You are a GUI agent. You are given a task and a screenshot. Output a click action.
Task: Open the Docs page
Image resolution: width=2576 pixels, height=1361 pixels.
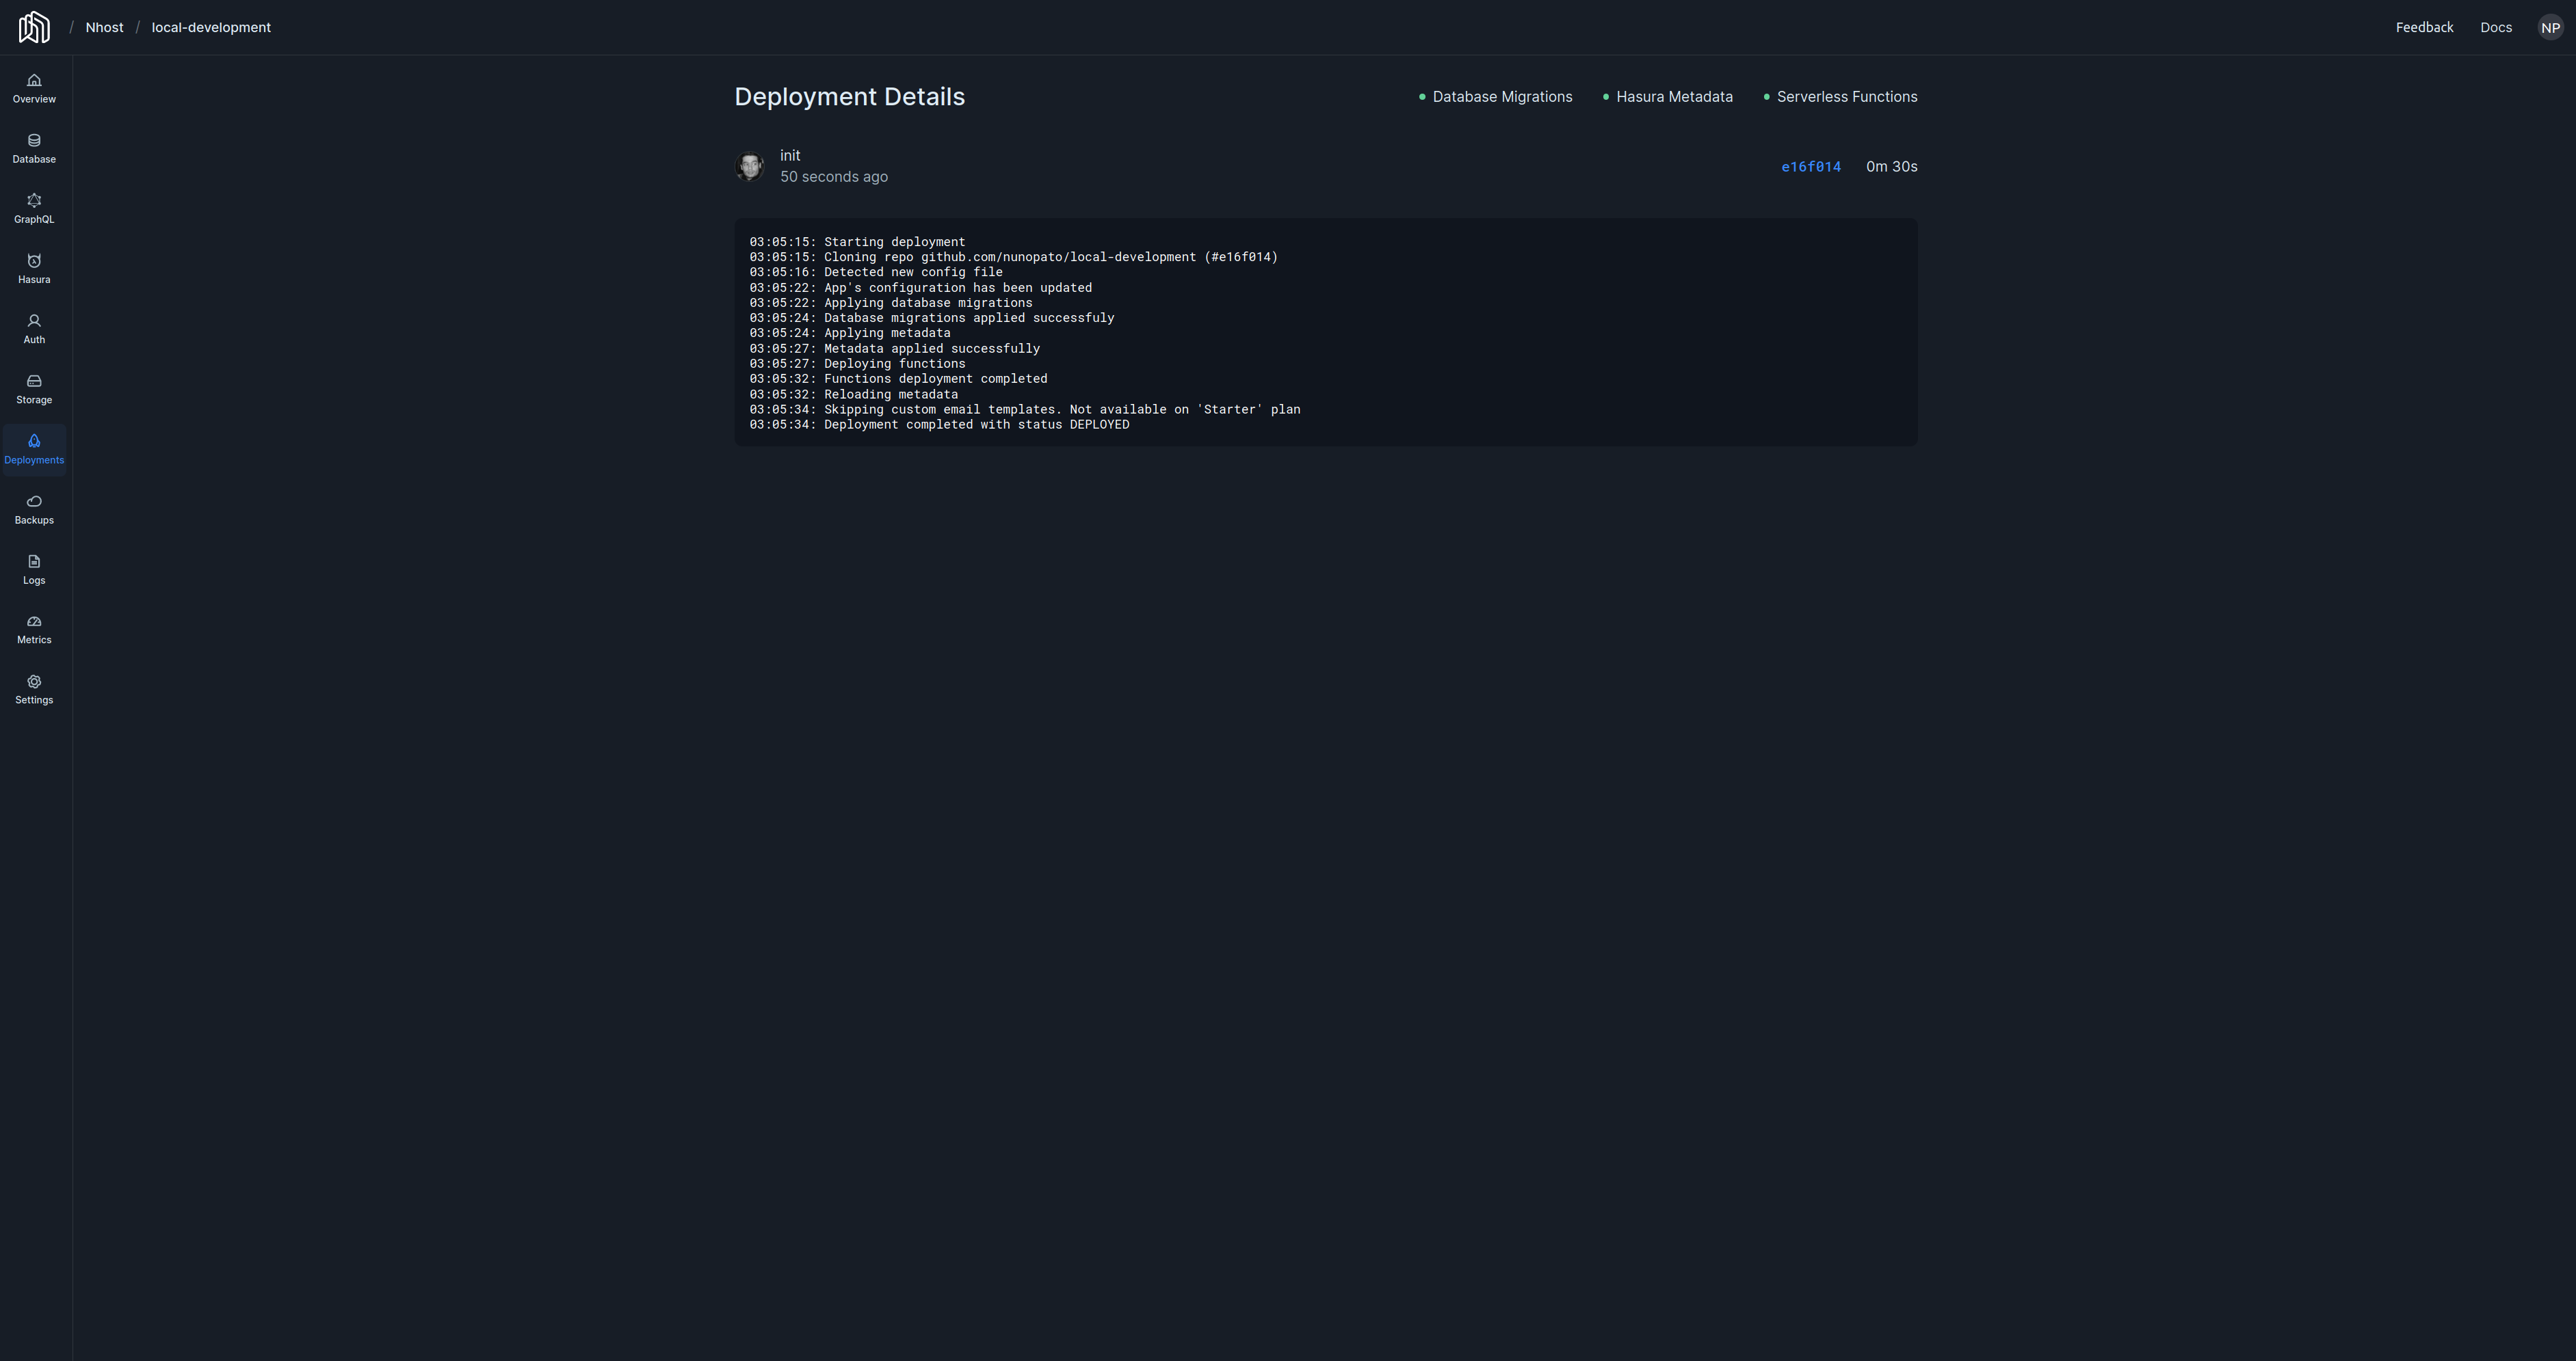(x=2496, y=27)
